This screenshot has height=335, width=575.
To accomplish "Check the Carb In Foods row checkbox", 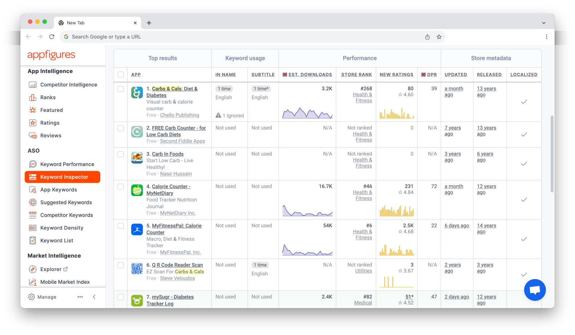I will (x=121, y=154).
